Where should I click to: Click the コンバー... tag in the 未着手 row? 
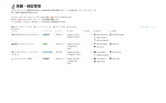click(x=60, y=59)
